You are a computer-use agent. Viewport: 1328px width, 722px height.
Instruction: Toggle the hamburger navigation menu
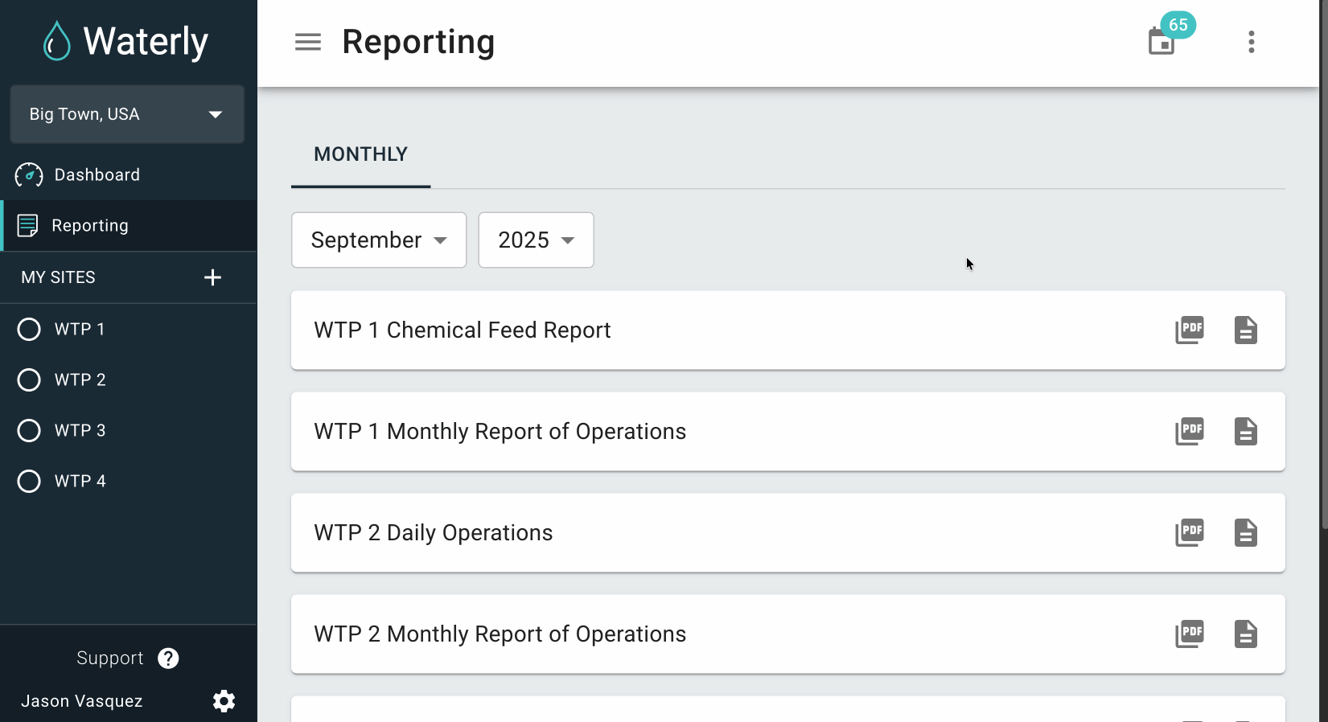point(307,42)
